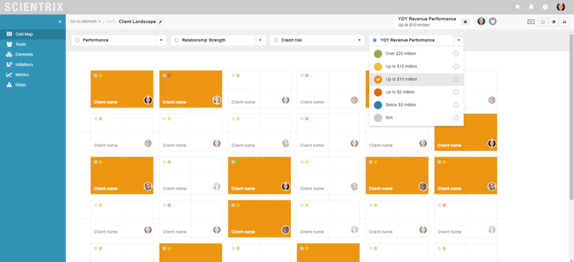Collapse the sidebar with double chevron
574x262 pixels.
click(x=60, y=22)
